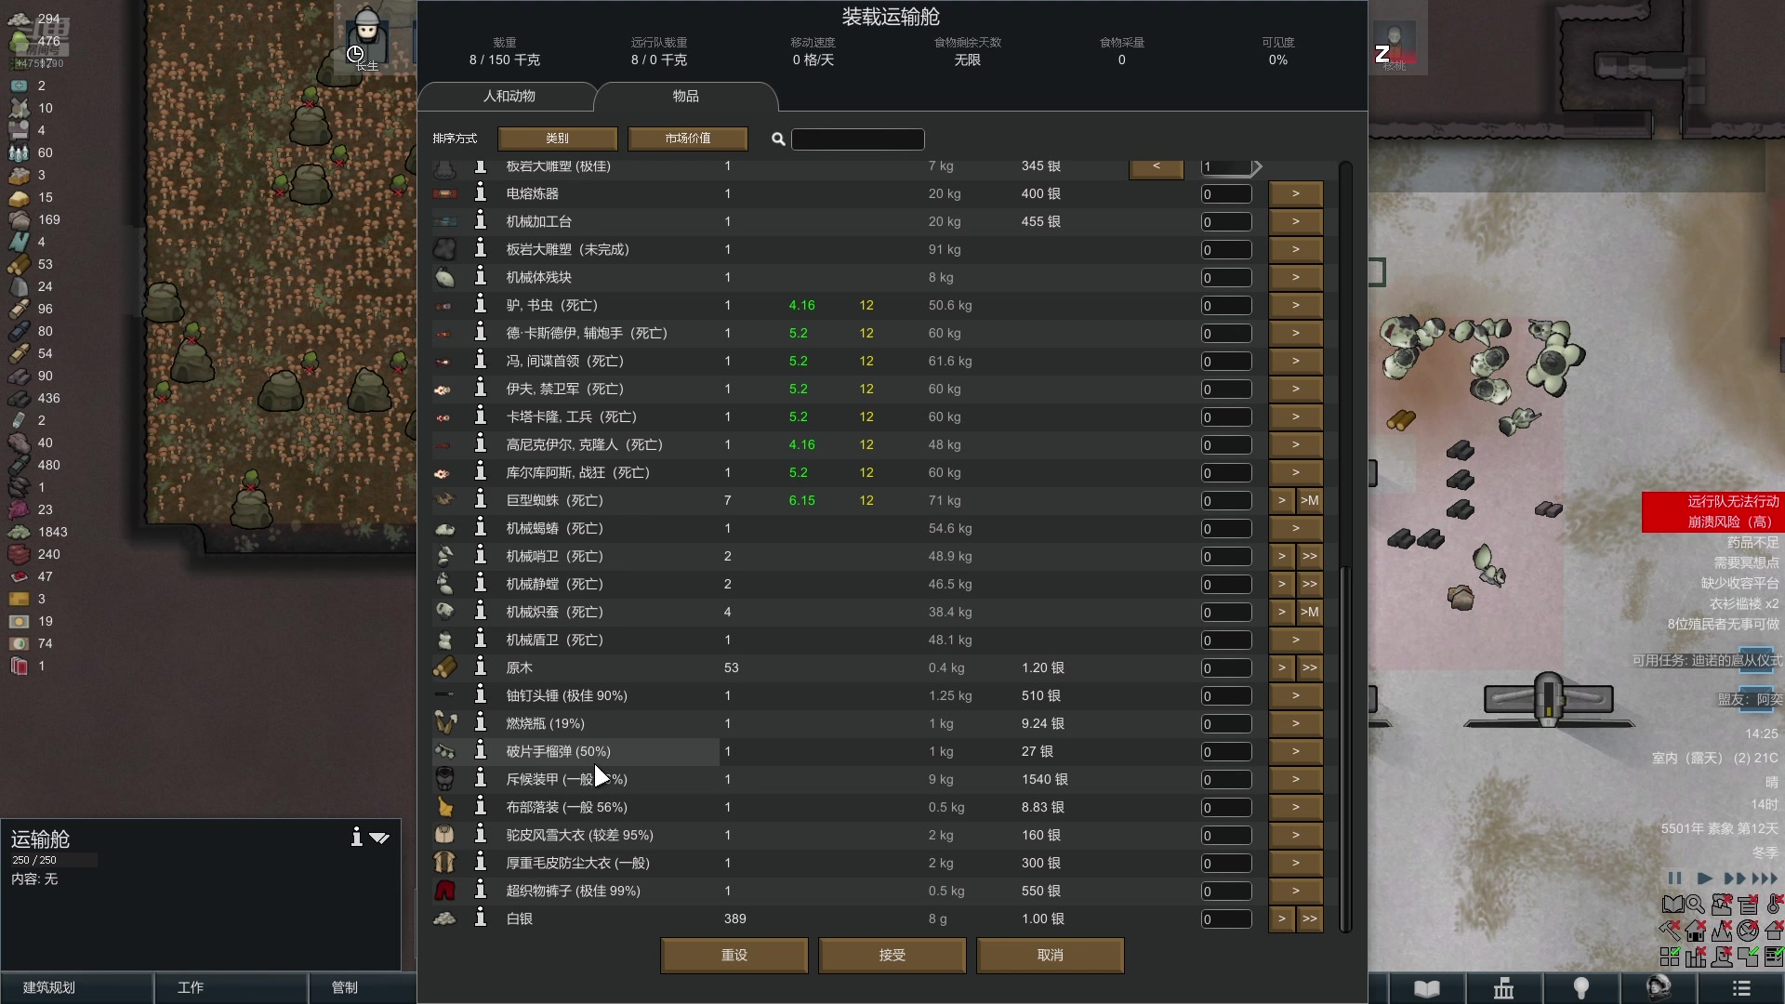The image size is (1785, 1004).
Task: Add all 白银 with double arrow
Action: click(1309, 918)
